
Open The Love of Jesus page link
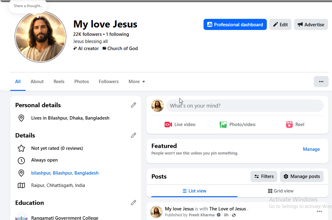coord(228,209)
